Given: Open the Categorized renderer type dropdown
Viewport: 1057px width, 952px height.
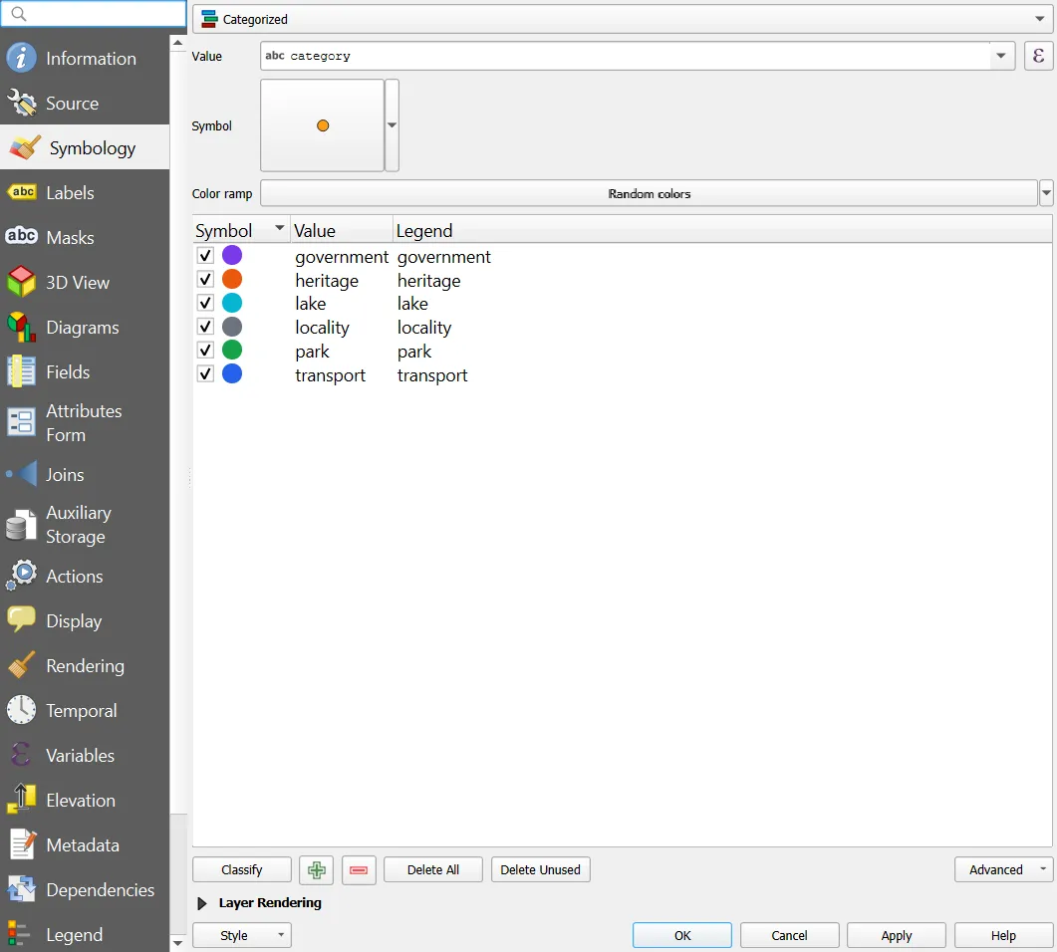Looking at the screenshot, I should coord(623,19).
